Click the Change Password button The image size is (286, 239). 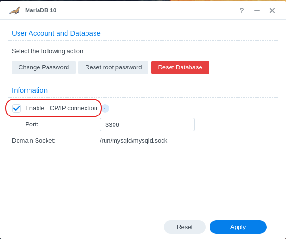click(44, 67)
